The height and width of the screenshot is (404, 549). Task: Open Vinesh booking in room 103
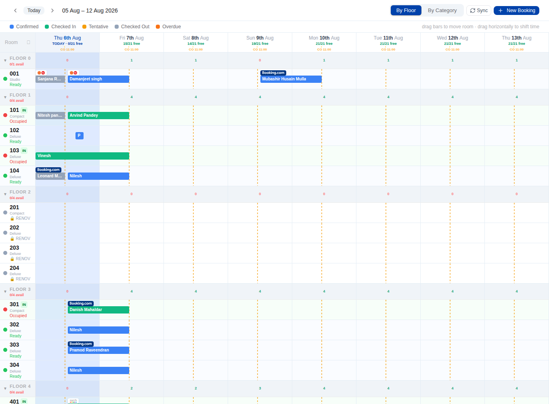(82, 156)
